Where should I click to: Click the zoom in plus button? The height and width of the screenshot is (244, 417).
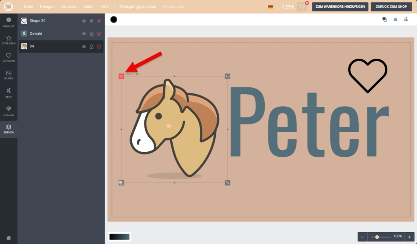click(410, 237)
